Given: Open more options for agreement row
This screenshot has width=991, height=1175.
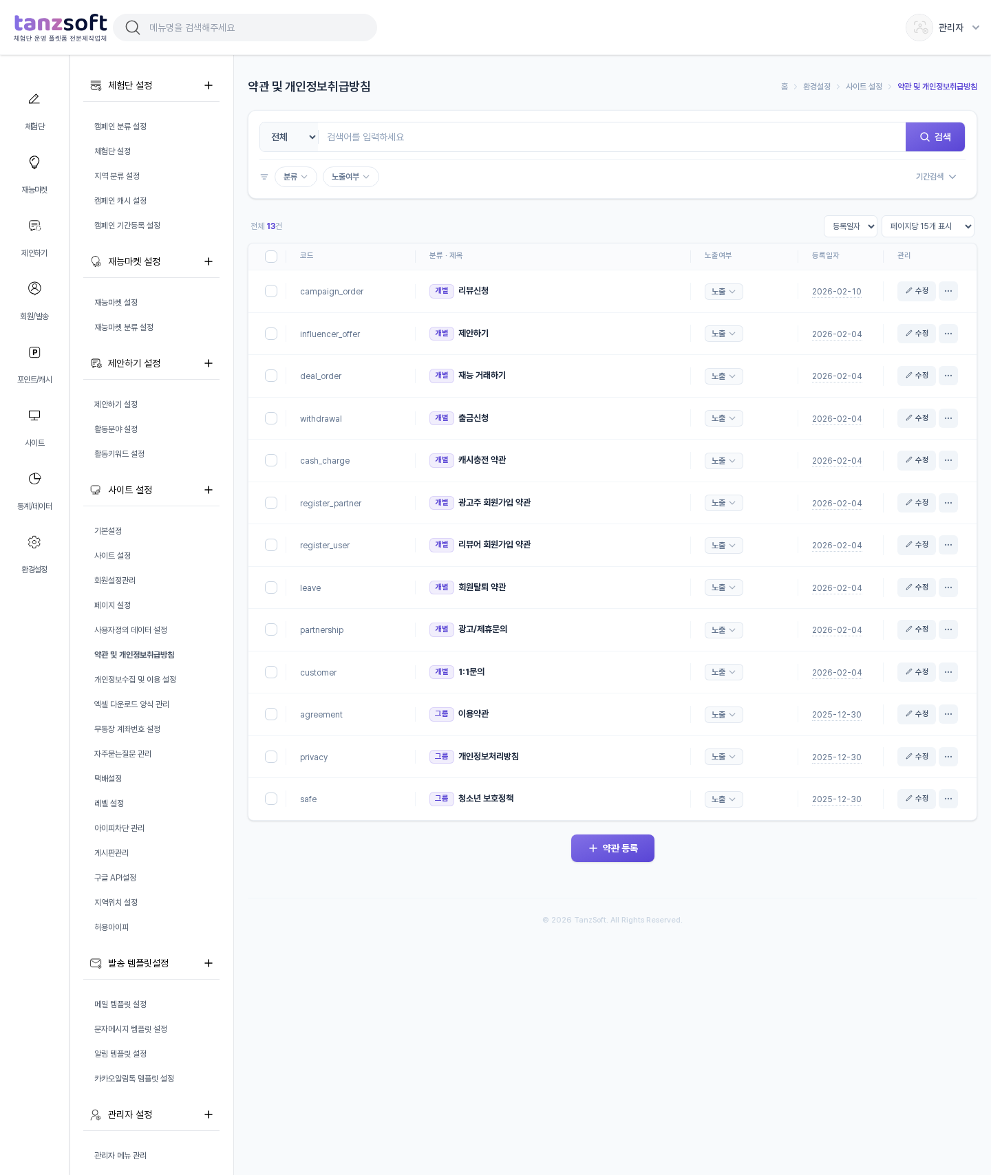Looking at the screenshot, I should pyautogui.click(x=948, y=714).
